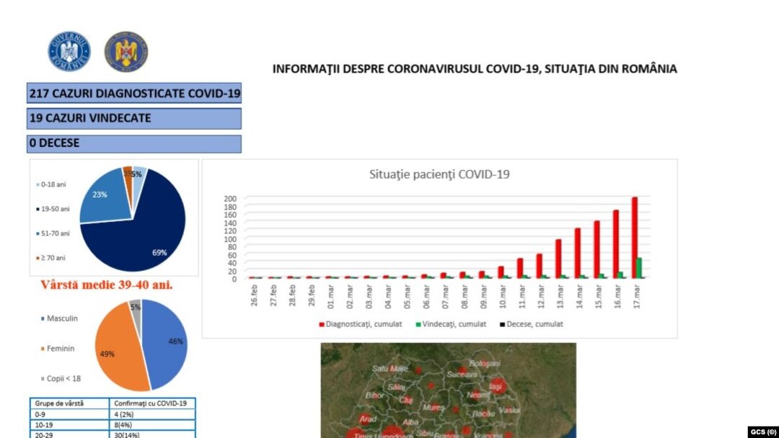Click Iaşi on the Romania map
The image size is (779, 438).
pos(495,386)
